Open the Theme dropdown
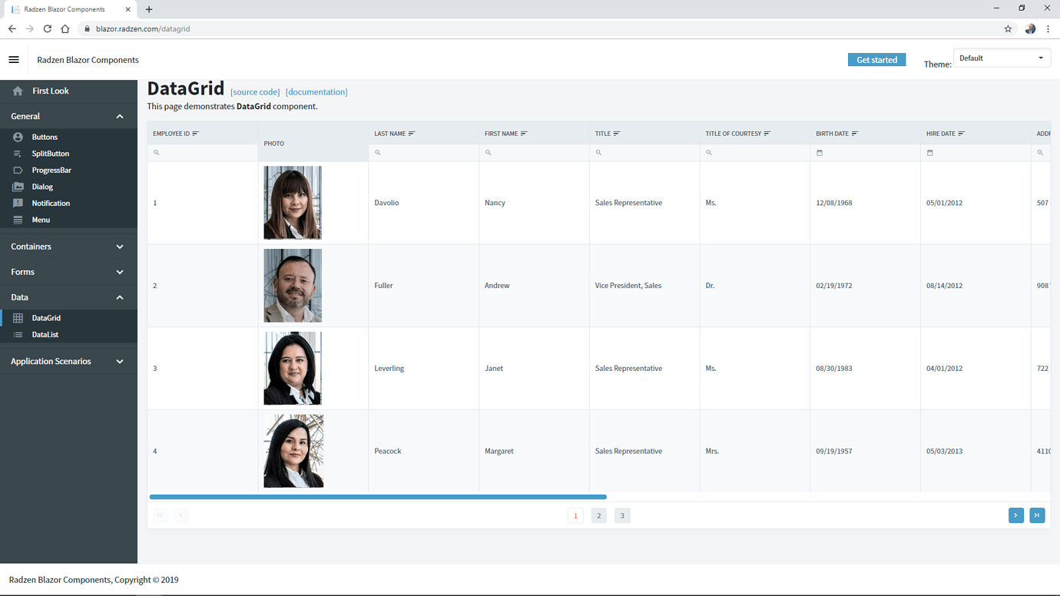1060x596 pixels. pos(1002,58)
